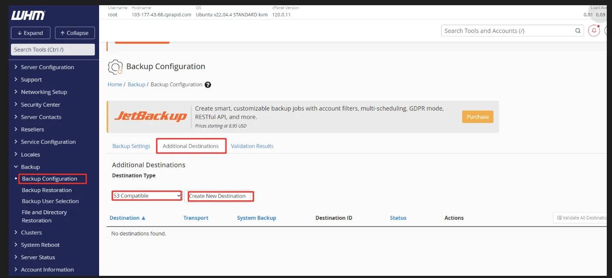The width and height of the screenshot is (612, 278).
Task: Focus the Search Tools sidebar field
Action: point(53,49)
